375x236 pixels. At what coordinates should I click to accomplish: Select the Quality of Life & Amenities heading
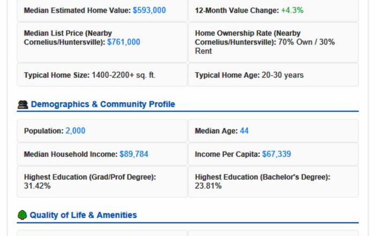point(83,215)
